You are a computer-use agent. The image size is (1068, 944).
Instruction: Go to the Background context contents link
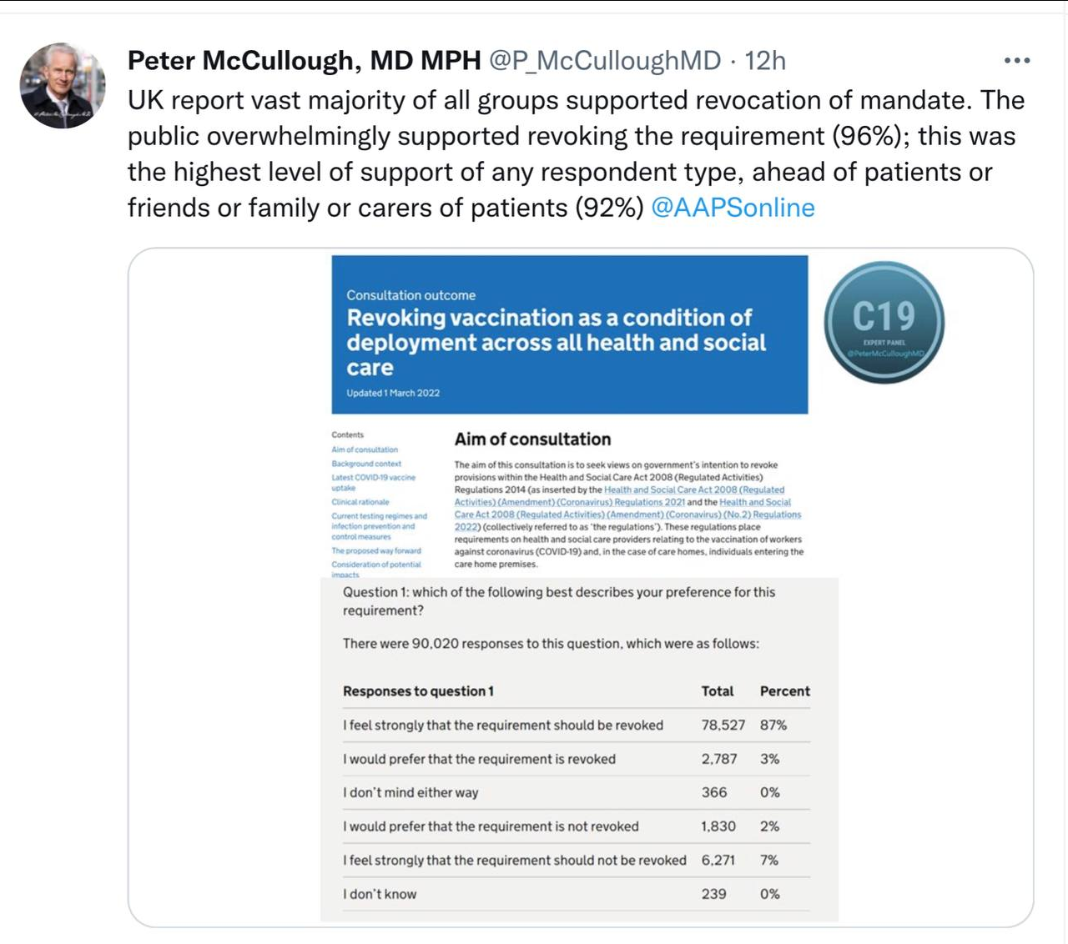(366, 464)
